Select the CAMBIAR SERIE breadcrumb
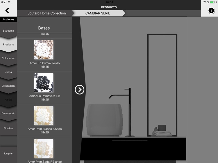Image resolution: width=218 pixels, height=163 pixels. click(98, 13)
